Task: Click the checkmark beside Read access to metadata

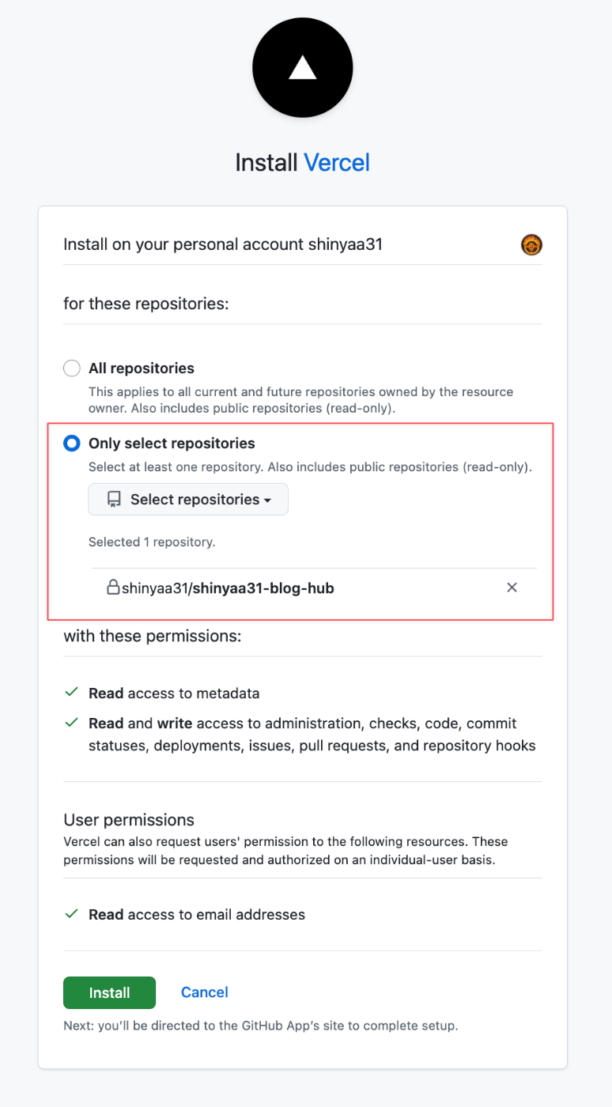Action: tap(71, 693)
